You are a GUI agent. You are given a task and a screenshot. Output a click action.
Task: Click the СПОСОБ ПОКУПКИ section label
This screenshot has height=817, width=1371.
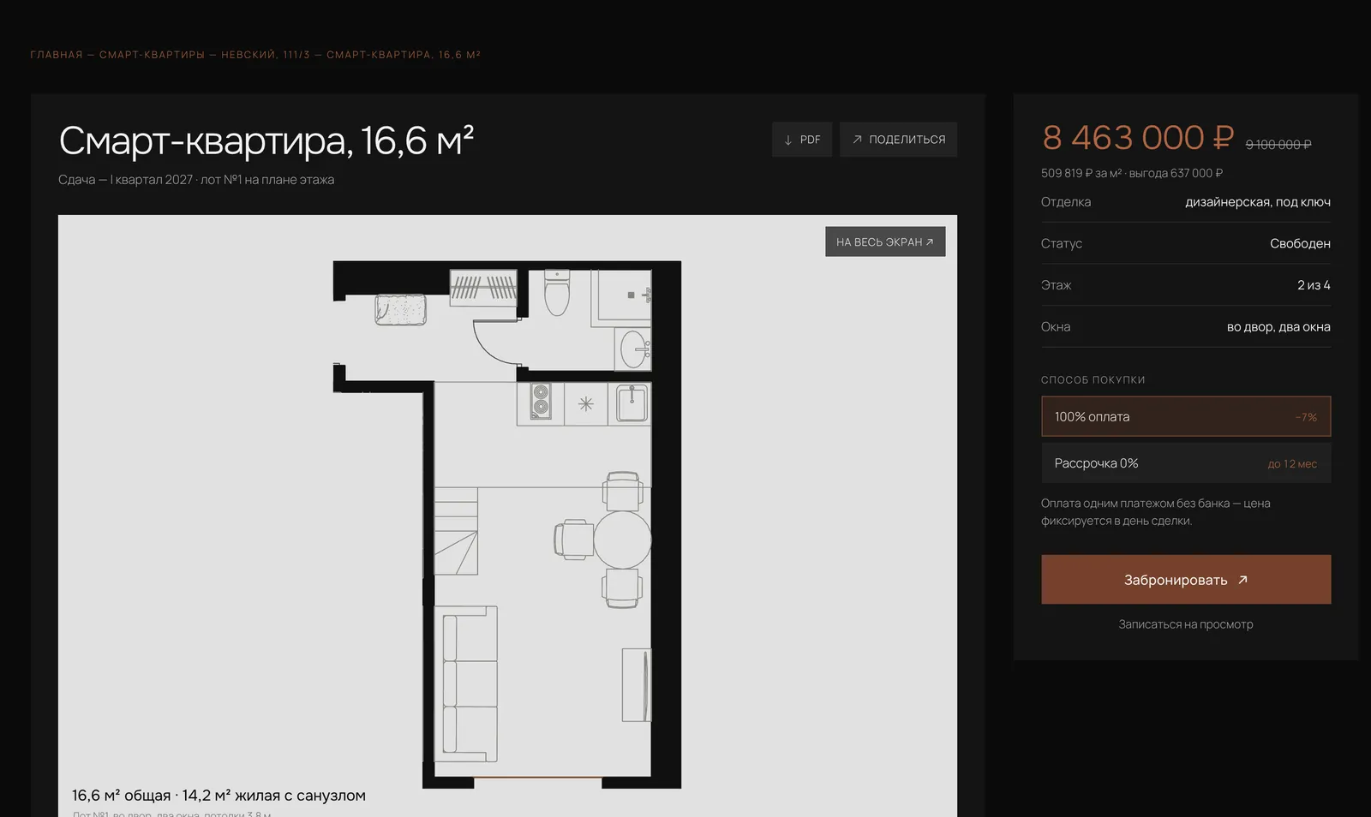click(1093, 380)
